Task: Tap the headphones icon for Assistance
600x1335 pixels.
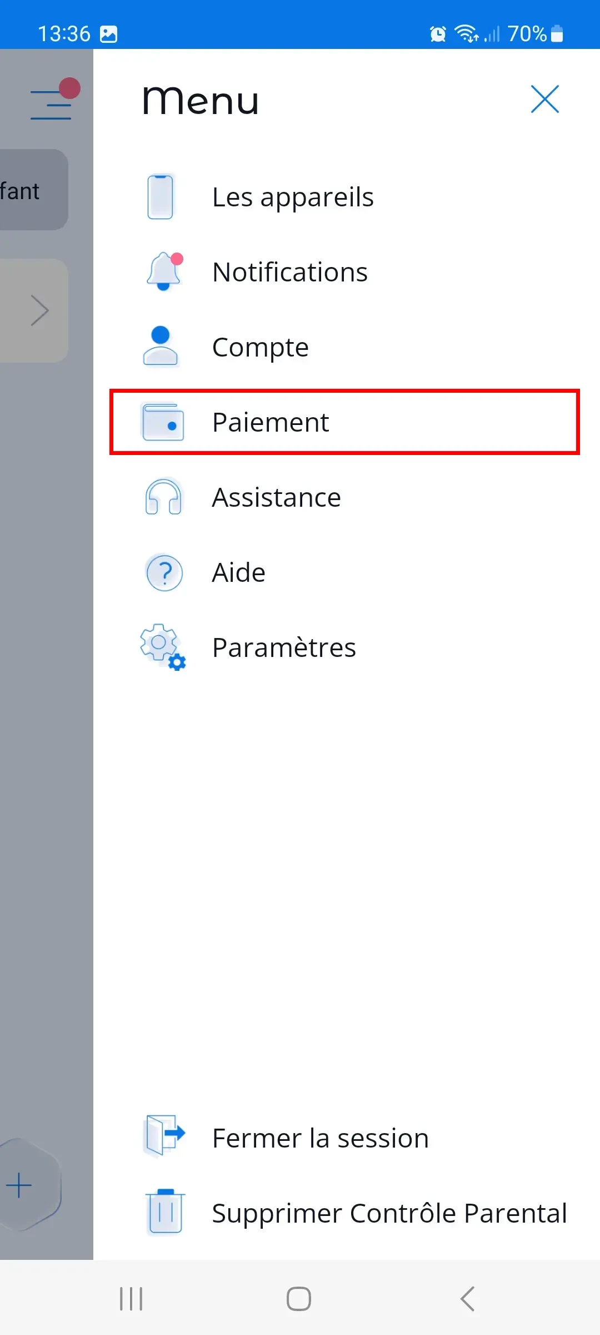Action: pyautogui.click(x=163, y=497)
